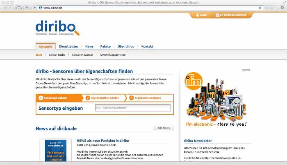Click the Login button
The width and height of the screenshot is (287, 165).
click(201, 15)
